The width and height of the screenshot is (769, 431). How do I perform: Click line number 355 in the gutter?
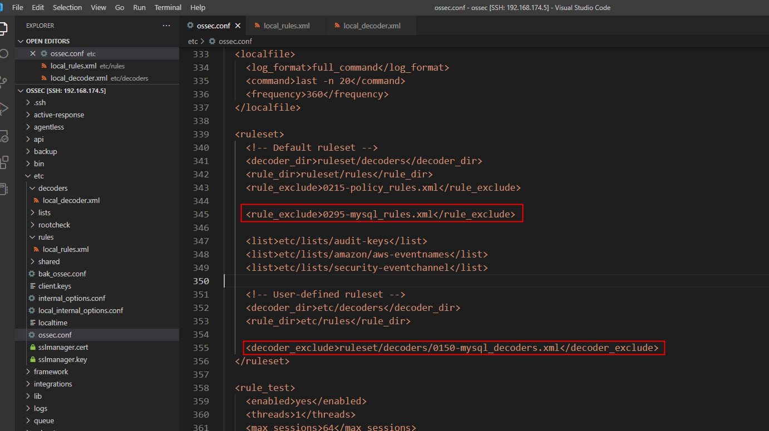pyautogui.click(x=200, y=348)
